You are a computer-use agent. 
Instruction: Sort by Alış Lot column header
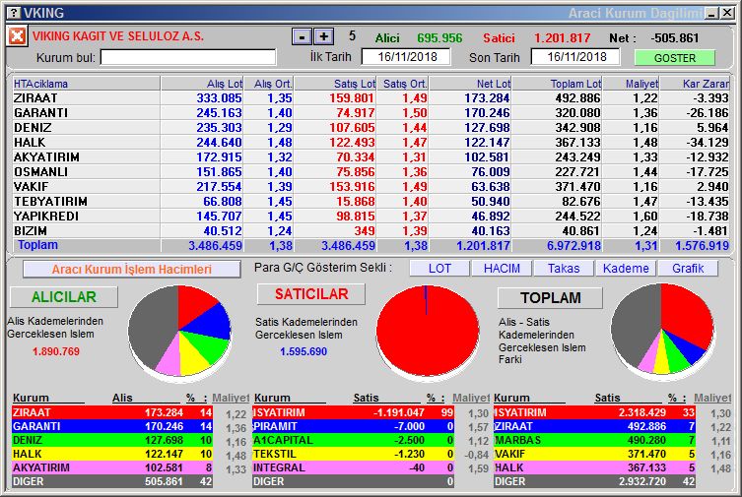203,84
